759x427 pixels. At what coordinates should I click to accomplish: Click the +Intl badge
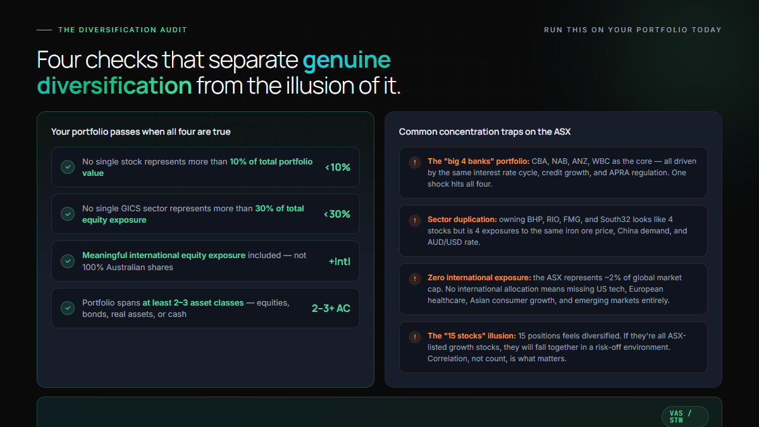pyautogui.click(x=340, y=261)
